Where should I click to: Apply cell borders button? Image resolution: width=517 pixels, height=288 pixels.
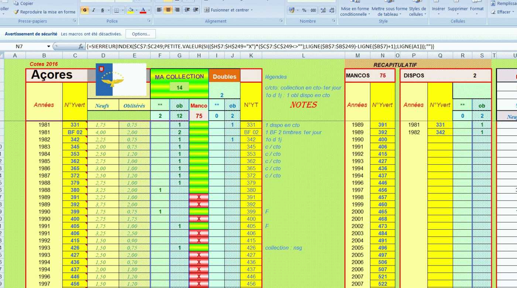pyautogui.click(x=116, y=10)
